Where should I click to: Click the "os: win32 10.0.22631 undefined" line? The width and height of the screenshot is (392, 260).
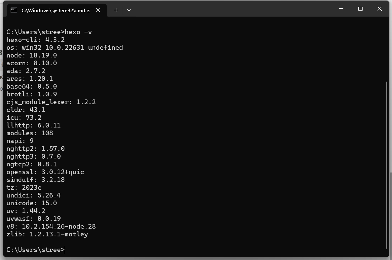[x=64, y=47]
